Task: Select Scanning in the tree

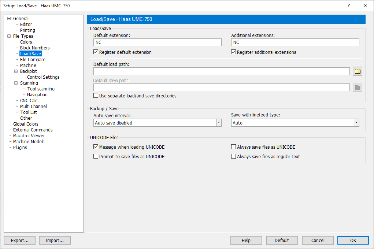Action: (29, 83)
